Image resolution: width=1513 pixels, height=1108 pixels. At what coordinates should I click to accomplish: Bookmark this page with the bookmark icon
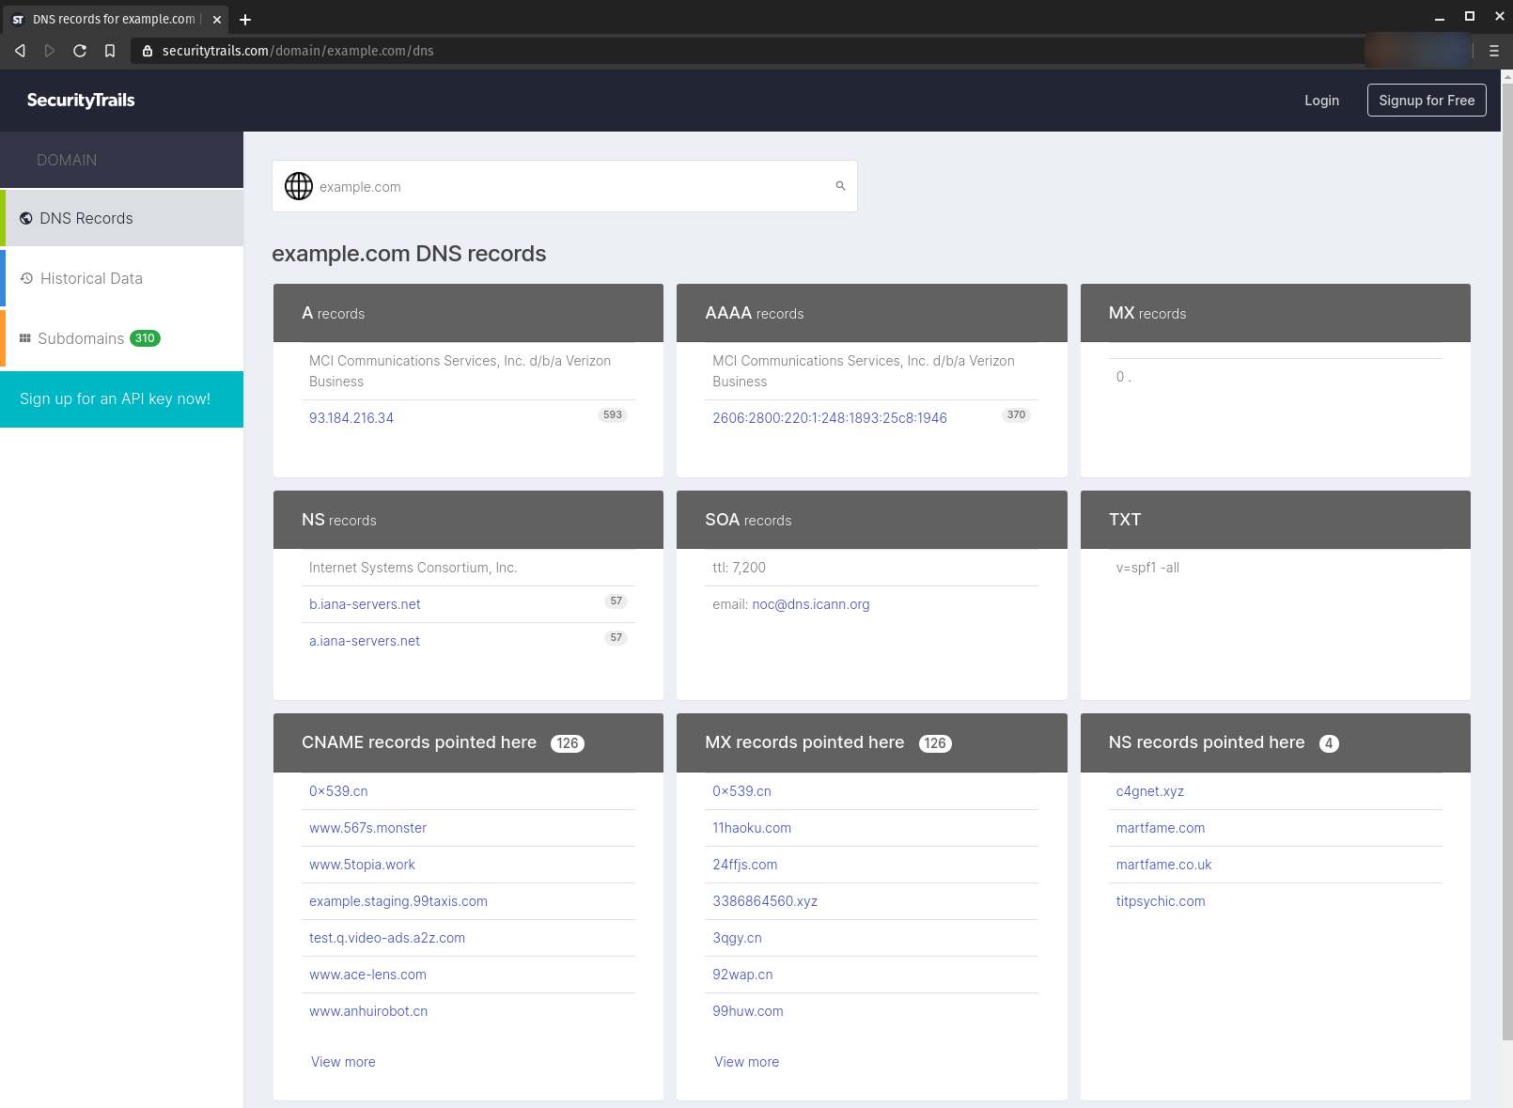[x=110, y=51]
